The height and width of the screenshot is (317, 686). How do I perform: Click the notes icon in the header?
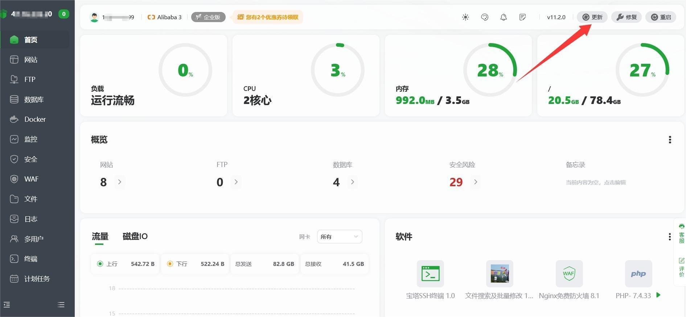[522, 17]
